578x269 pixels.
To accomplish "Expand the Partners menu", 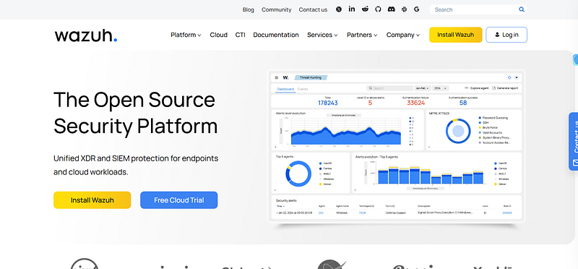I will 362,35.
